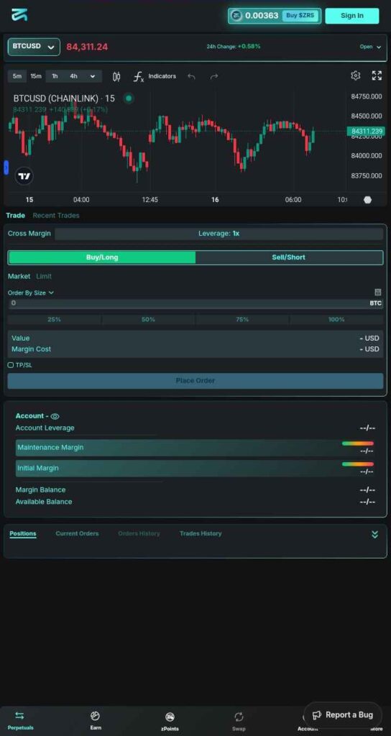
Task: Click the 24h Change +0.58% text
Action: [234, 47]
